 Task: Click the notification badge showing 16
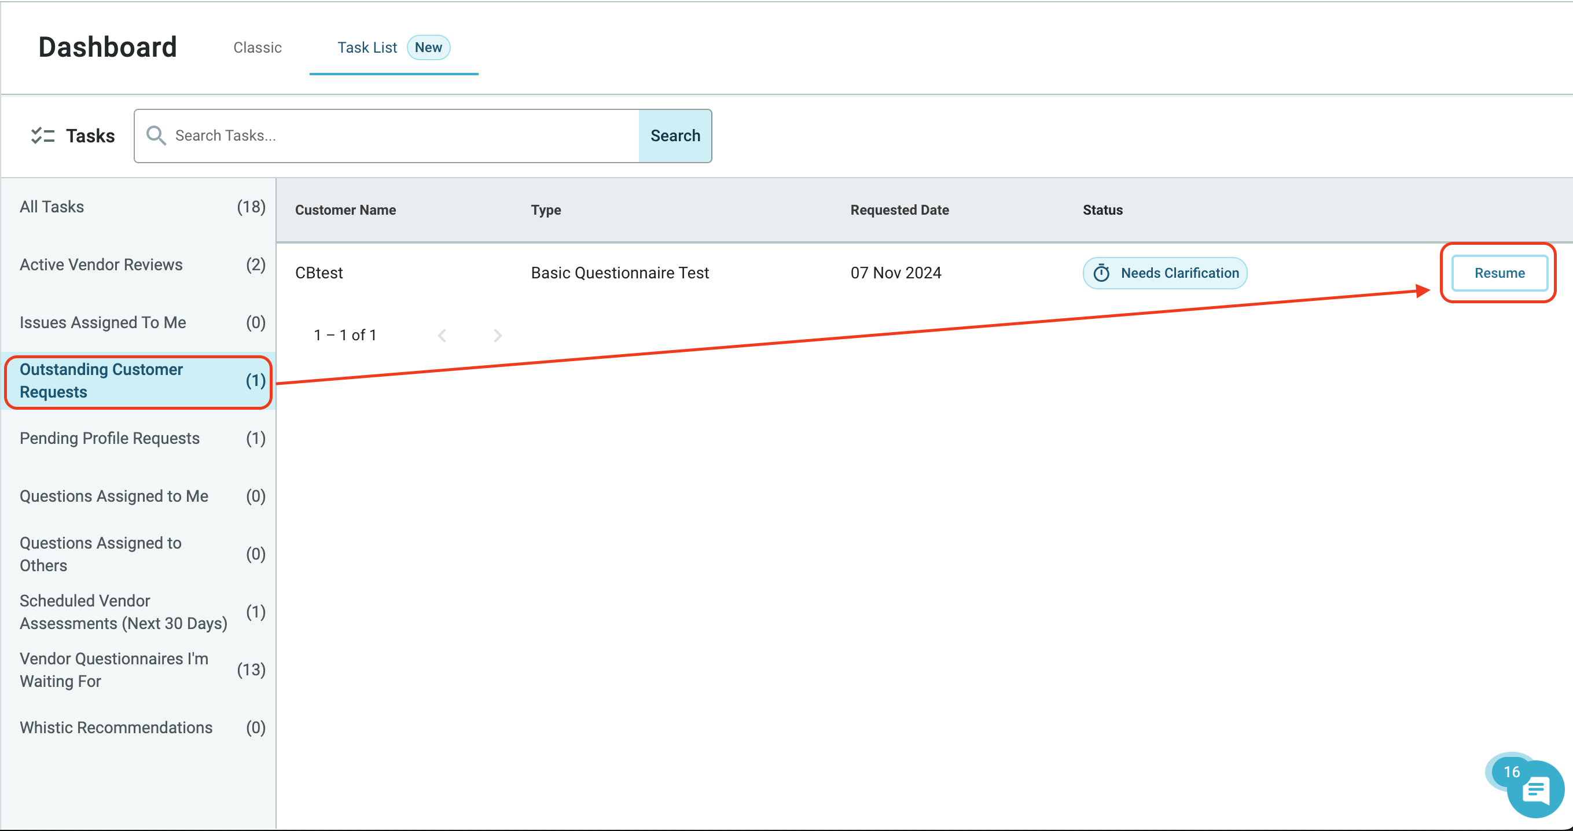pyautogui.click(x=1513, y=771)
